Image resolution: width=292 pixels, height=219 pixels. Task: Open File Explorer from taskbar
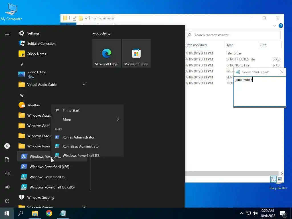(x=35, y=213)
